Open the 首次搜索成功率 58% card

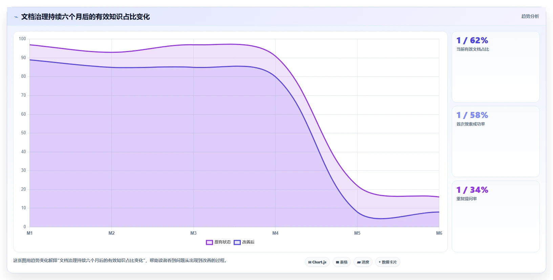tap(496, 142)
